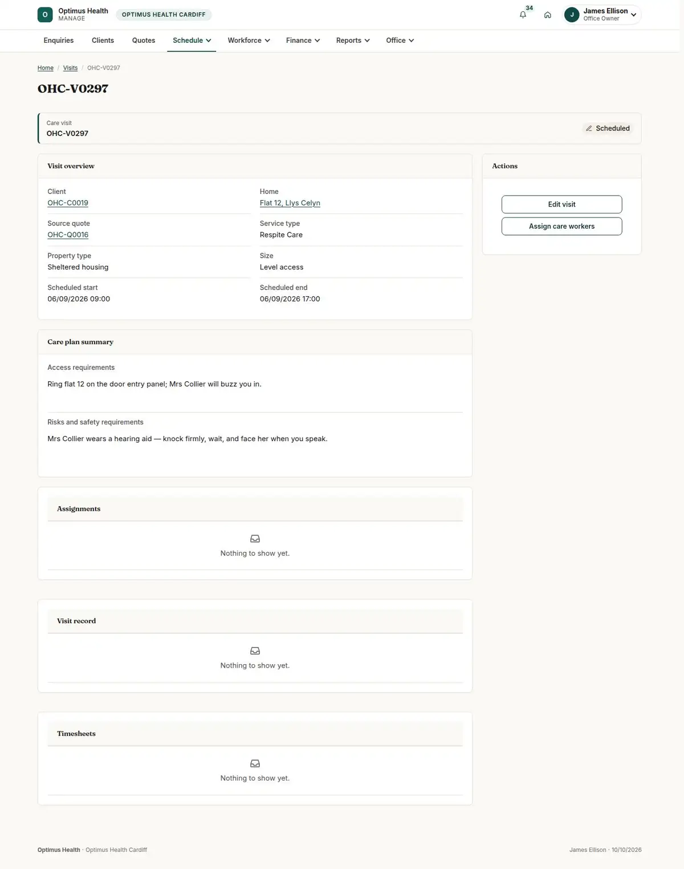Click the pencil icon beside Scheduled status
This screenshot has height=869, width=684.
coord(589,128)
